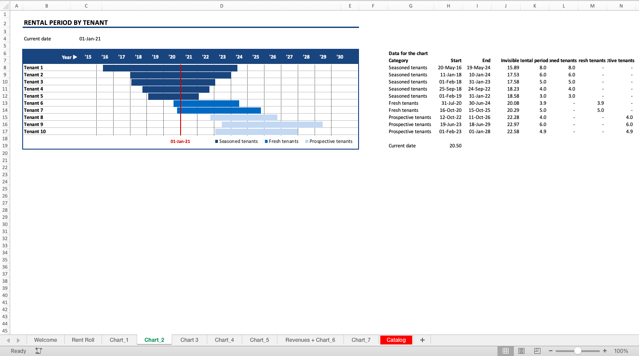Image resolution: width=639 pixels, height=356 pixels.
Task: Click the Tenant 7 bar in chart
Action: tap(219, 111)
